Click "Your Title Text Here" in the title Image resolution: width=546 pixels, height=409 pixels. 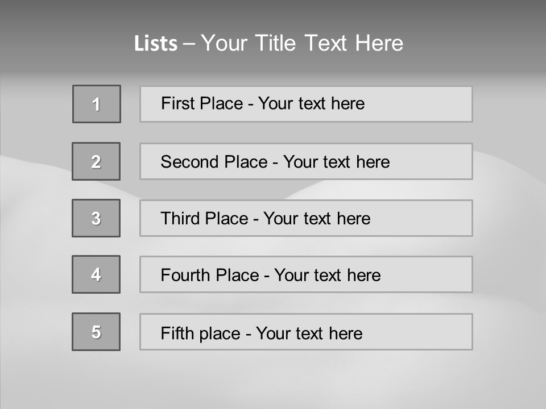302,43
